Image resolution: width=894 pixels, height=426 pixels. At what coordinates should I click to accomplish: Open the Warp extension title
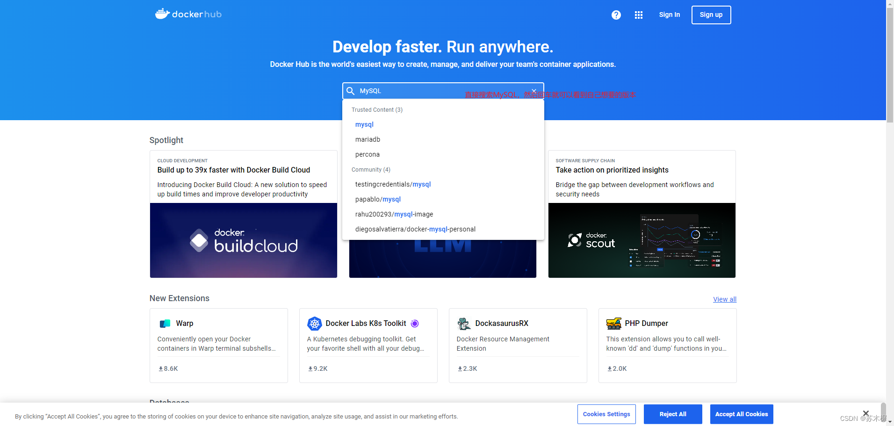coord(185,324)
